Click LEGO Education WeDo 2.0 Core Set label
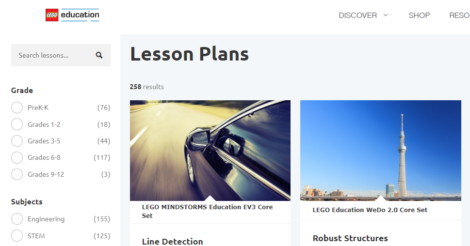470x246 pixels. point(370,210)
